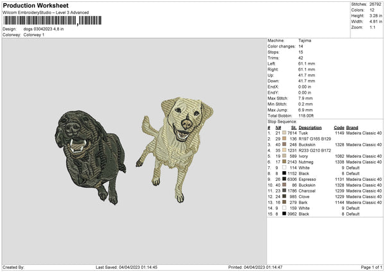The image size is (385, 272).
Task: Click the Tusk color swatch in row 1
Action: click(x=284, y=133)
